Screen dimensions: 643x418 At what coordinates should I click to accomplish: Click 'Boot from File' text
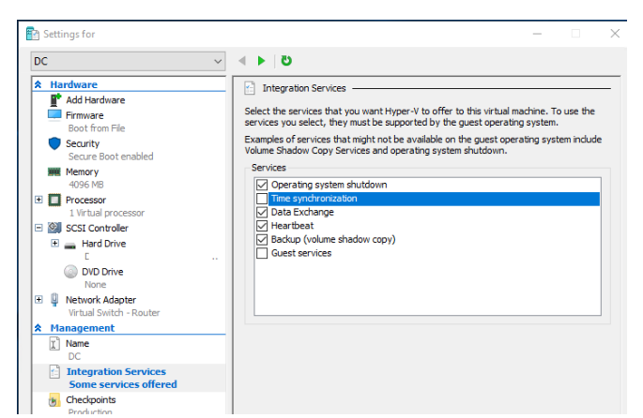click(x=97, y=128)
